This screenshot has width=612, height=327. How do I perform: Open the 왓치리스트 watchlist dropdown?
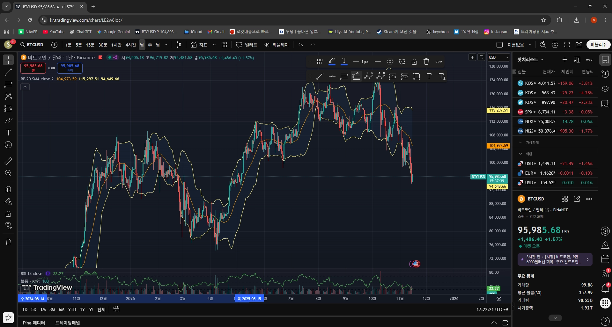click(530, 60)
